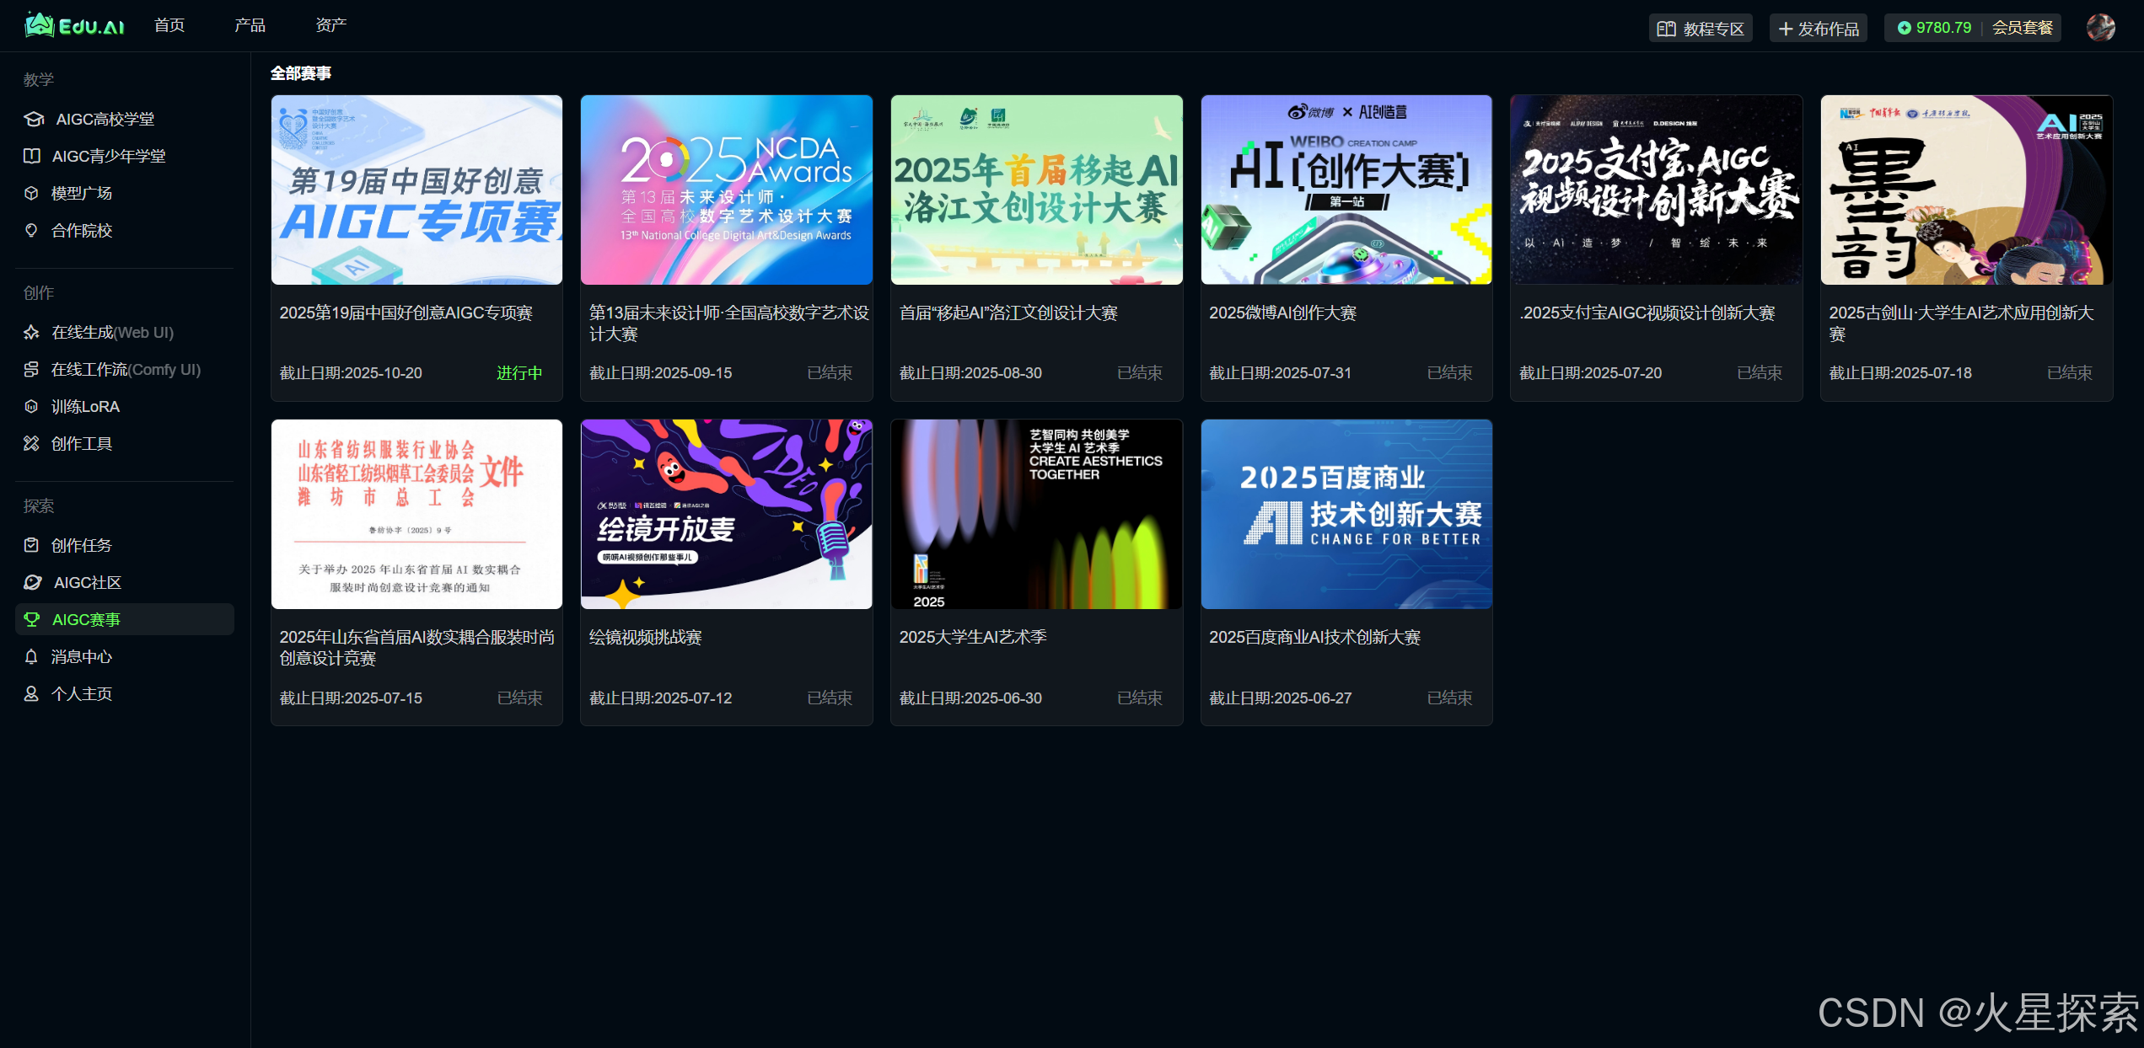Click the 创作工具 tools icon
The image size is (2144, 1048).
31,443
